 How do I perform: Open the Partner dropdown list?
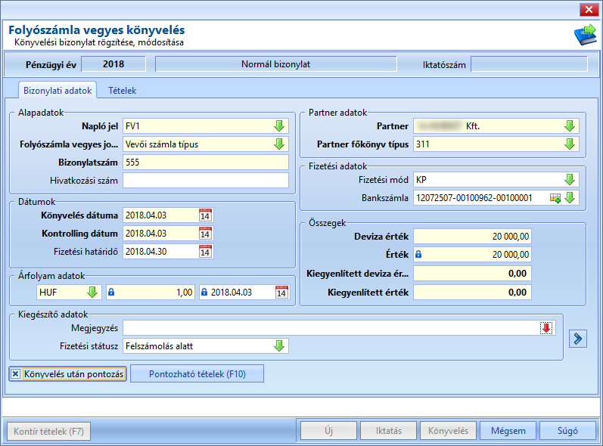570,126
